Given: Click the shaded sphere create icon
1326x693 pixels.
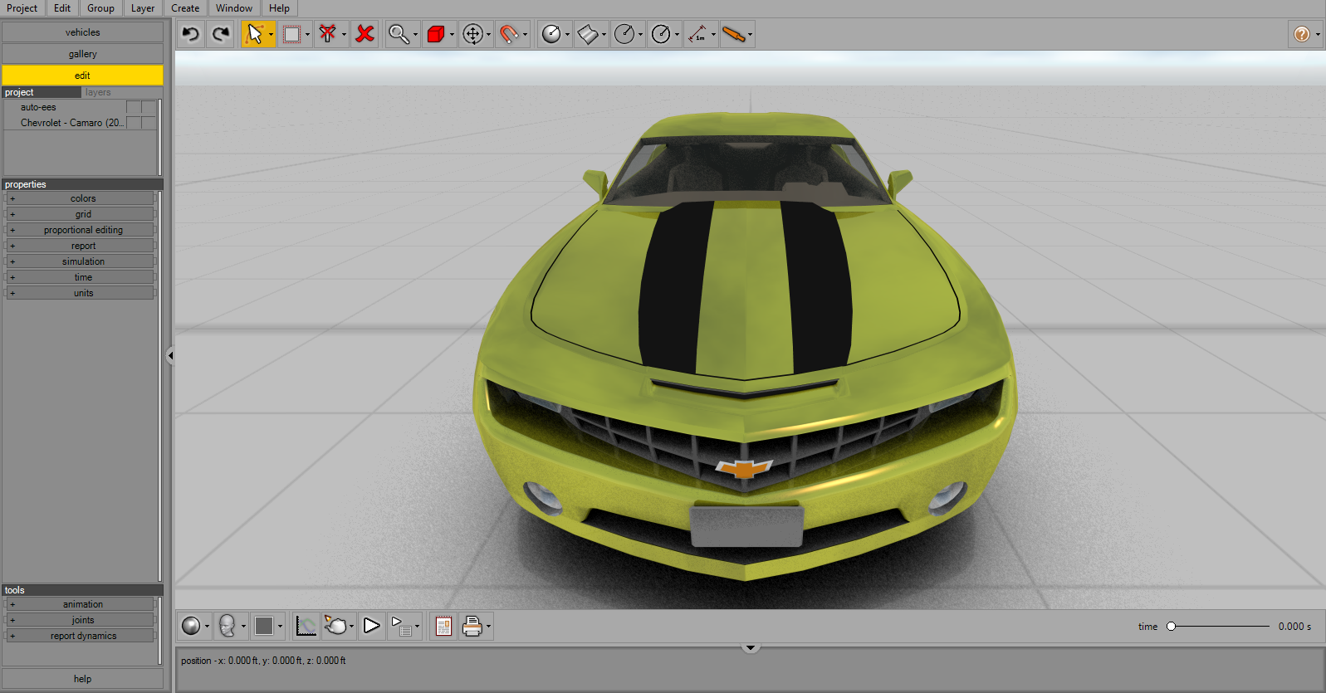Looking at the screenshot, I should click(x=551, y=34).
